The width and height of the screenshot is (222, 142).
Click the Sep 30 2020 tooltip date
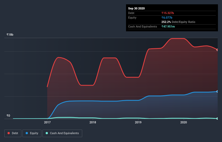click(x=136, y=8)
